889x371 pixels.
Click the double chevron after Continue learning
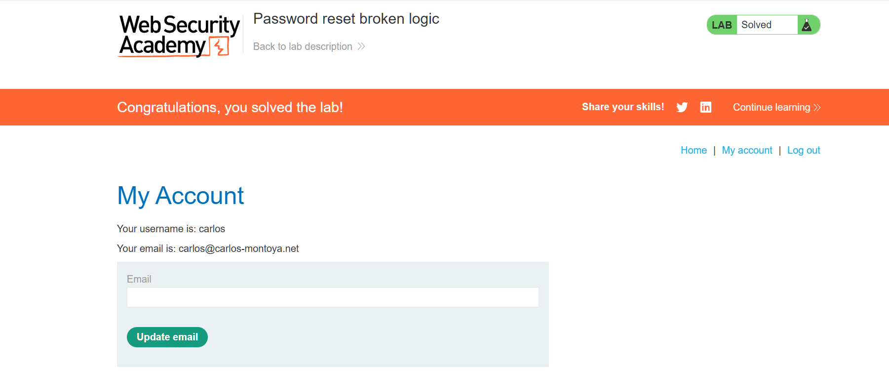pyautogui.click(x=817, y=108)
